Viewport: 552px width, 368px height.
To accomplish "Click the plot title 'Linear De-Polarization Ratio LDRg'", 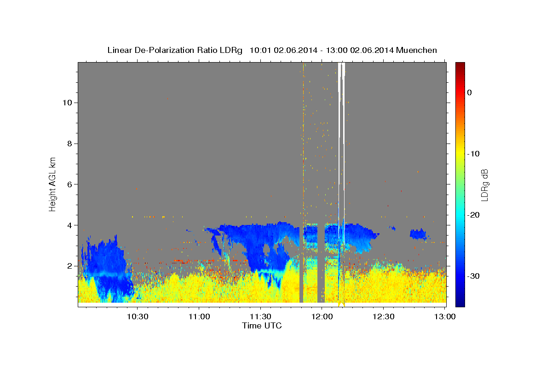I will click(x=174, y=50).
